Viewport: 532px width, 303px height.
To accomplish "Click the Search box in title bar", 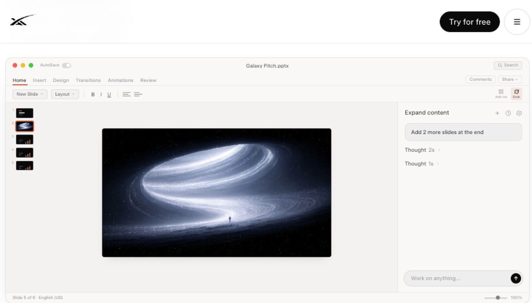I will coord(508,65).
